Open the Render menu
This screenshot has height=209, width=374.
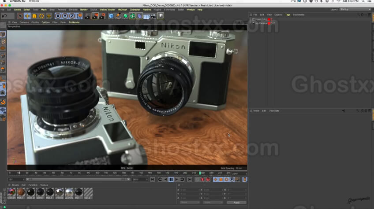(x=84, y=10)
